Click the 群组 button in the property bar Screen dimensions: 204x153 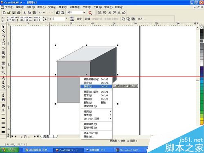pos(87,19)
